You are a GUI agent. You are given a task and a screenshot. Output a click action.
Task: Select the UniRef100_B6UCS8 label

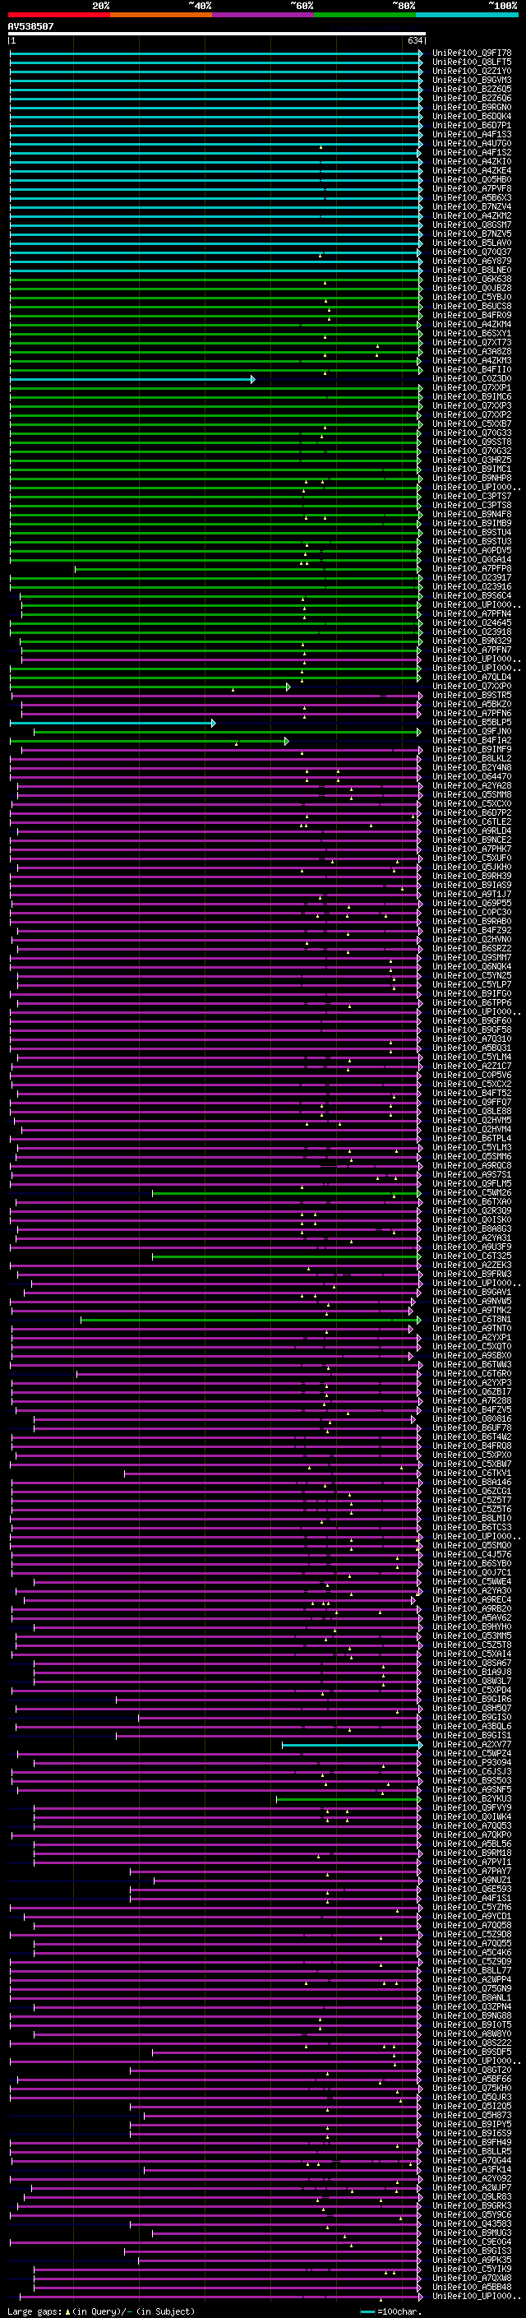click(472, 306)
